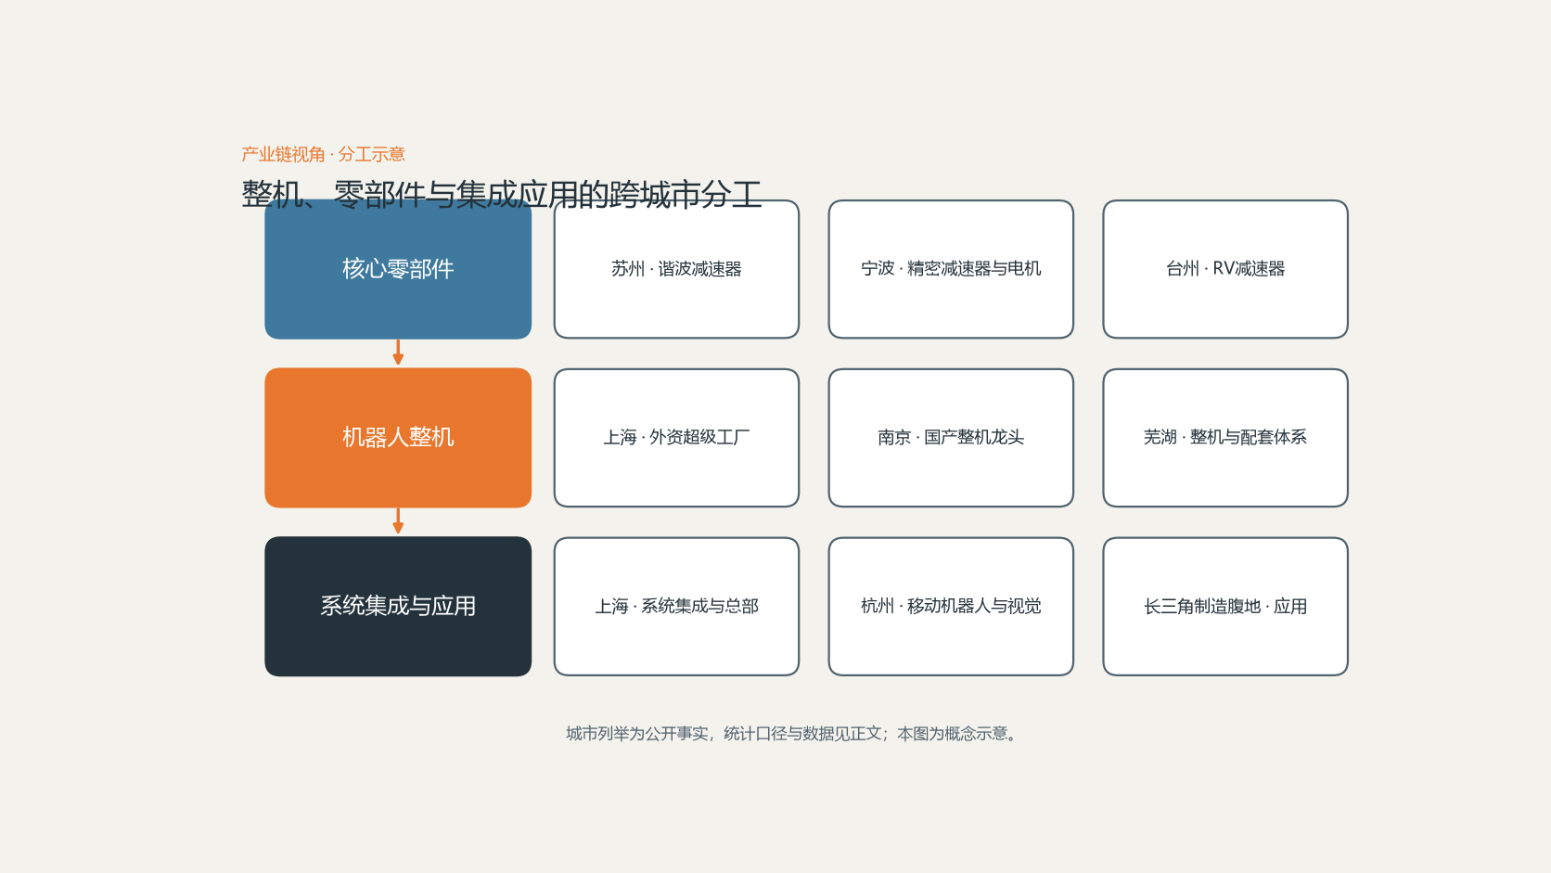Click the dark 系统集成与应用 box

pyautogui.click(x=398, y=607)
